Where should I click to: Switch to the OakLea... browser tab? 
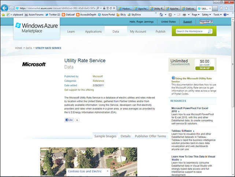tap(189, 8)
